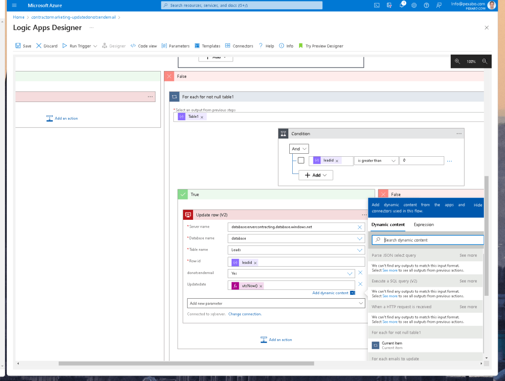
Task: Remove the Table1 token
Action: pyautogui.click(x=202, y=117)
